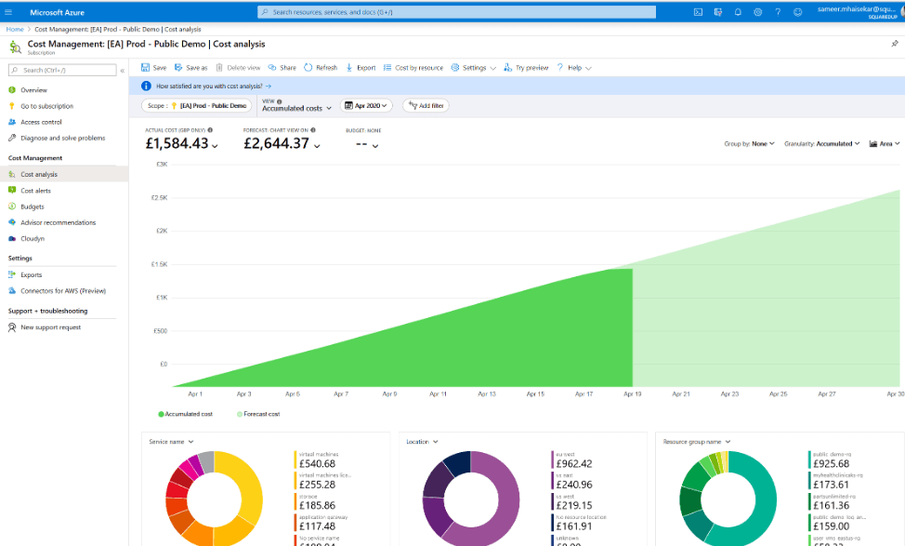
Task: Click the Share toolbar icon
Action: [272, 68]
